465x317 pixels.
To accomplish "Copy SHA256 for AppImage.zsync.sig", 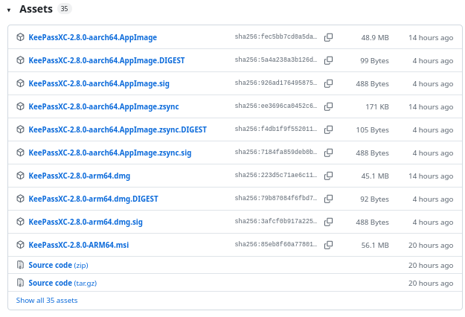I will pos(328,153).
